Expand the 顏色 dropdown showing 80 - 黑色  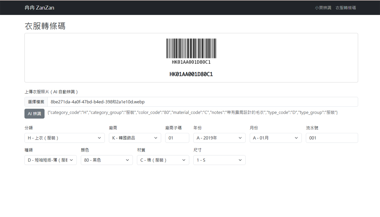click(107, 160)
